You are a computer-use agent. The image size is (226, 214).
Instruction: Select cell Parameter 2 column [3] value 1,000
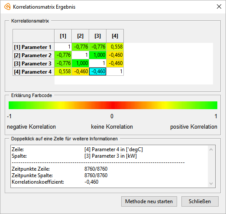pyautogui.click(x=98, y=55)
